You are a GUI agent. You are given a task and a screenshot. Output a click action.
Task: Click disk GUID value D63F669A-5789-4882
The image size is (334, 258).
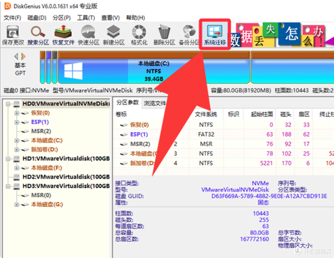(x=269, y=196)
